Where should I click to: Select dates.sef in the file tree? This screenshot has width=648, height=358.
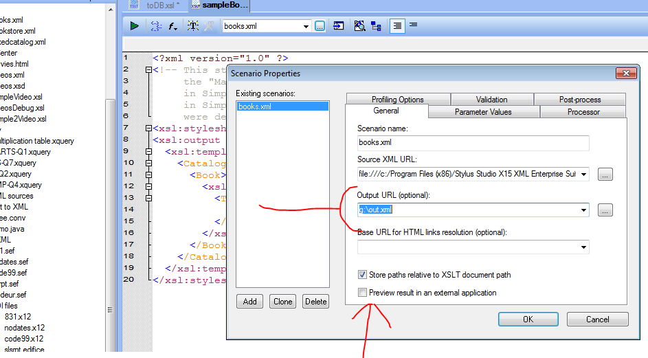(14, 262)
